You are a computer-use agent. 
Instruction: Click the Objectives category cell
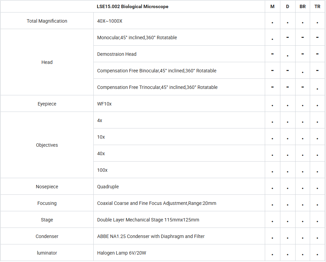[x=47, y=145]
